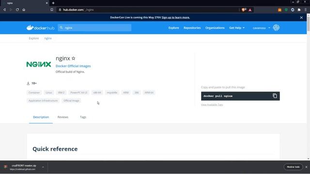Open Sign up to learn more link
The height and width of the screenshot is (174, 310).
176,17
